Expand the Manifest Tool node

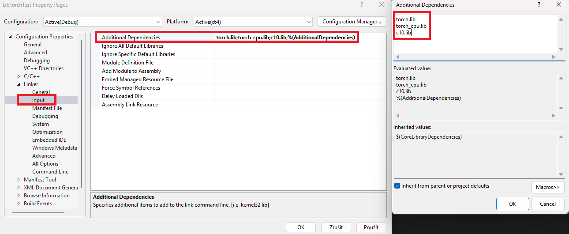pyautogui.click(x=19, y=180)
